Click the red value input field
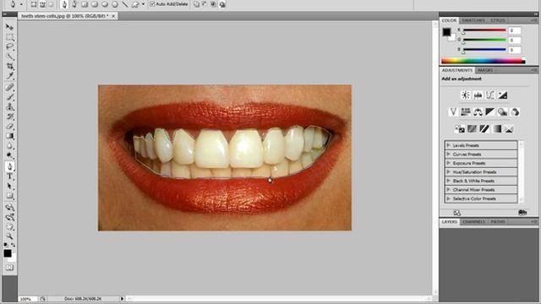 point(515,30)
